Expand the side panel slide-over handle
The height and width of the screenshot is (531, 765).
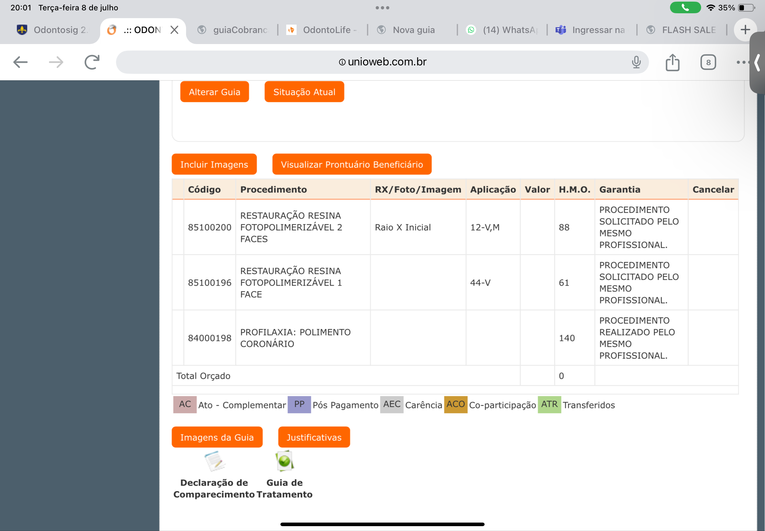click(758, 62)
